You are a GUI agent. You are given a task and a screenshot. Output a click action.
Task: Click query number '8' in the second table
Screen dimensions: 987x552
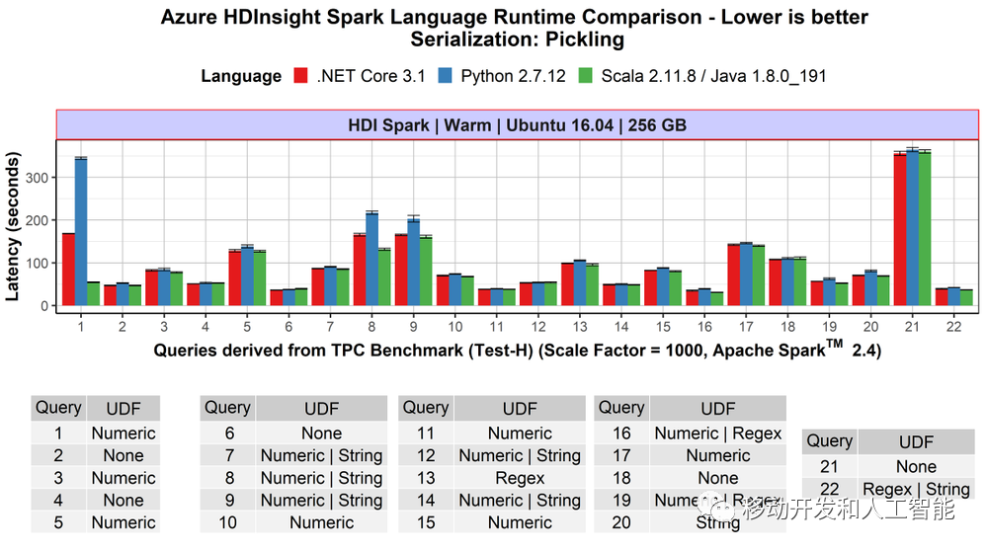point(228,478)
